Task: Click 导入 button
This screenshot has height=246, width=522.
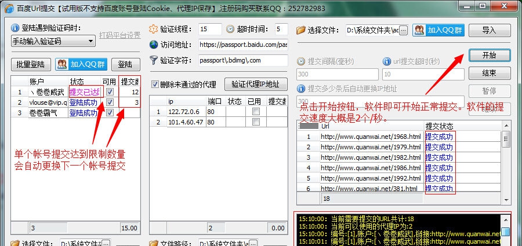Action: 490,30
